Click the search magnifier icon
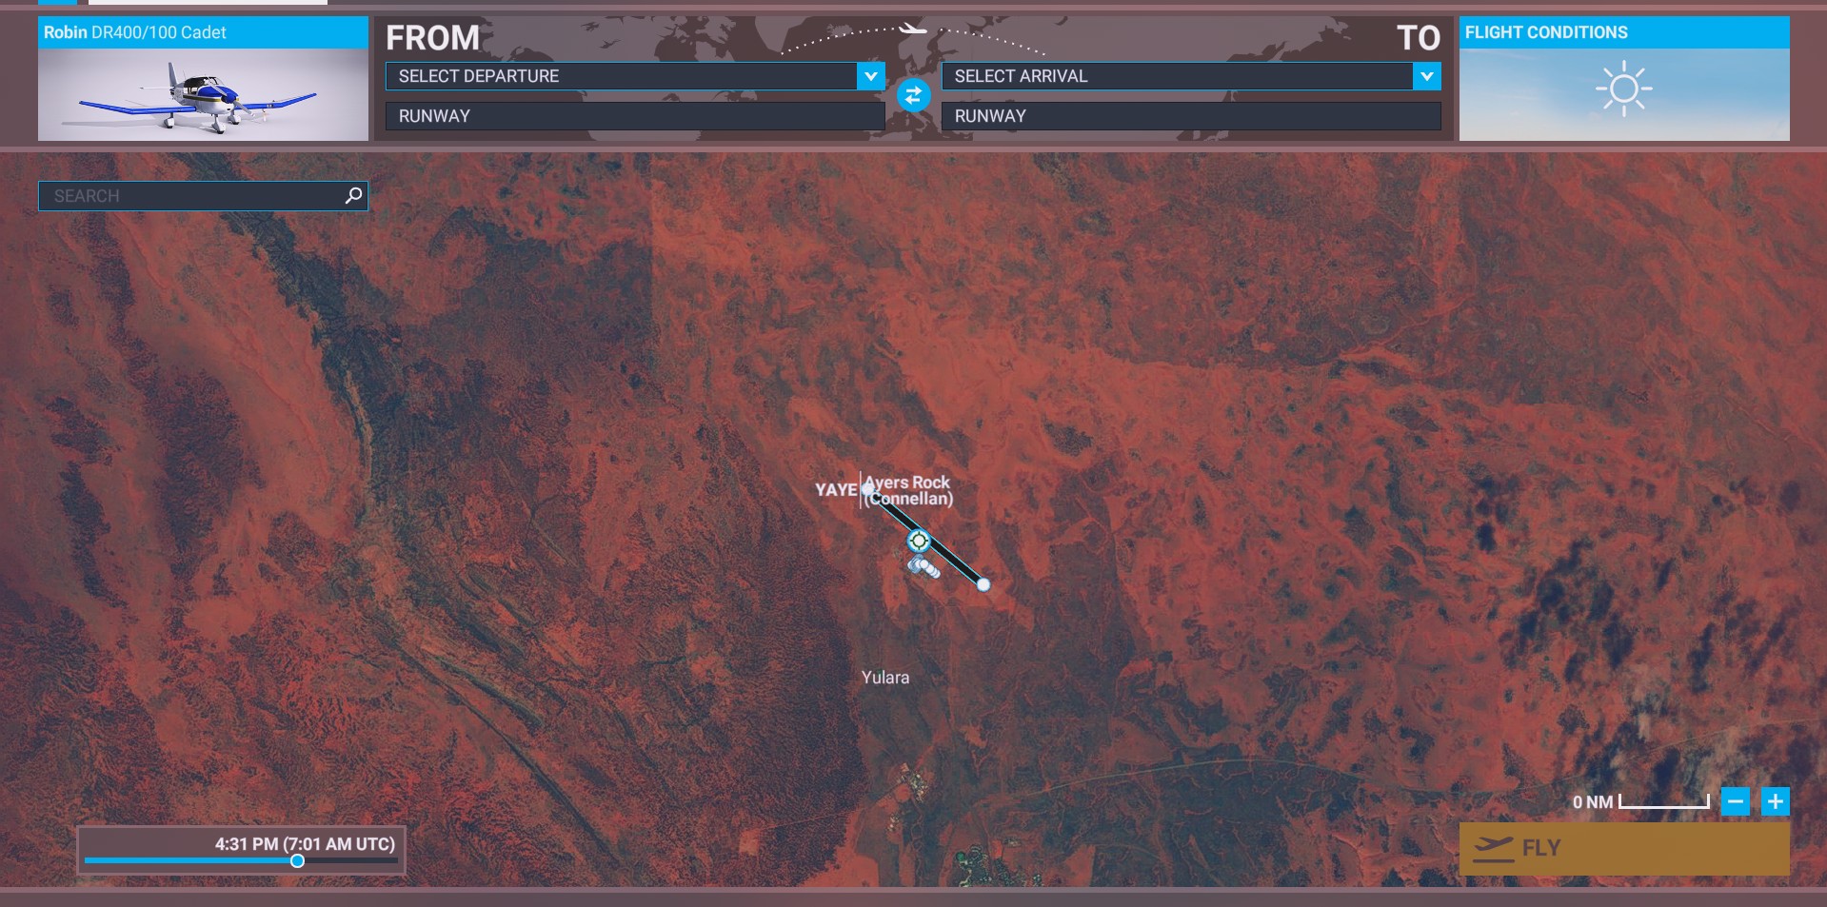 [x=353, y=195]
